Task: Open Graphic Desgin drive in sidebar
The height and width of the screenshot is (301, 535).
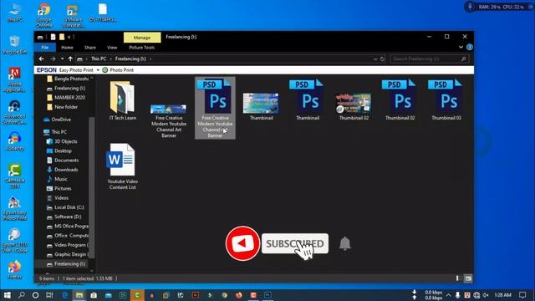Action: pyautogui.click(x=68, y=254)
